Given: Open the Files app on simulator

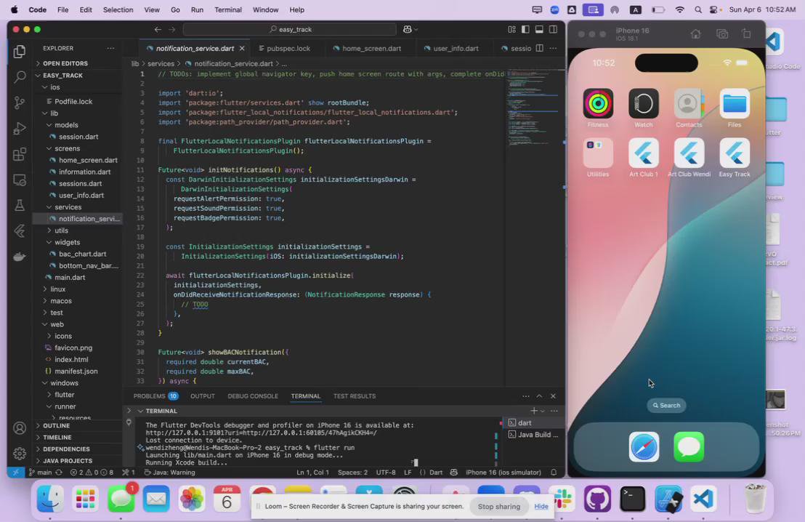Looking at the screenshot, I should [x=734, y=104].
